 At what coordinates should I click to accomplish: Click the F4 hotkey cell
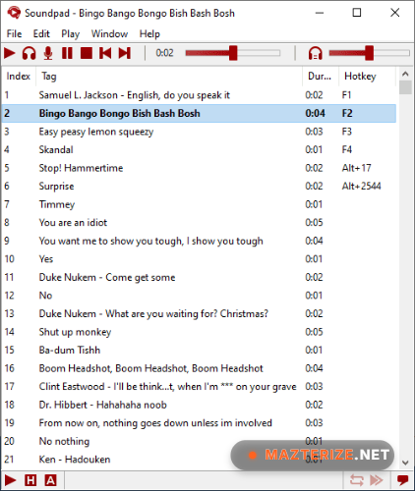[346, 149]
